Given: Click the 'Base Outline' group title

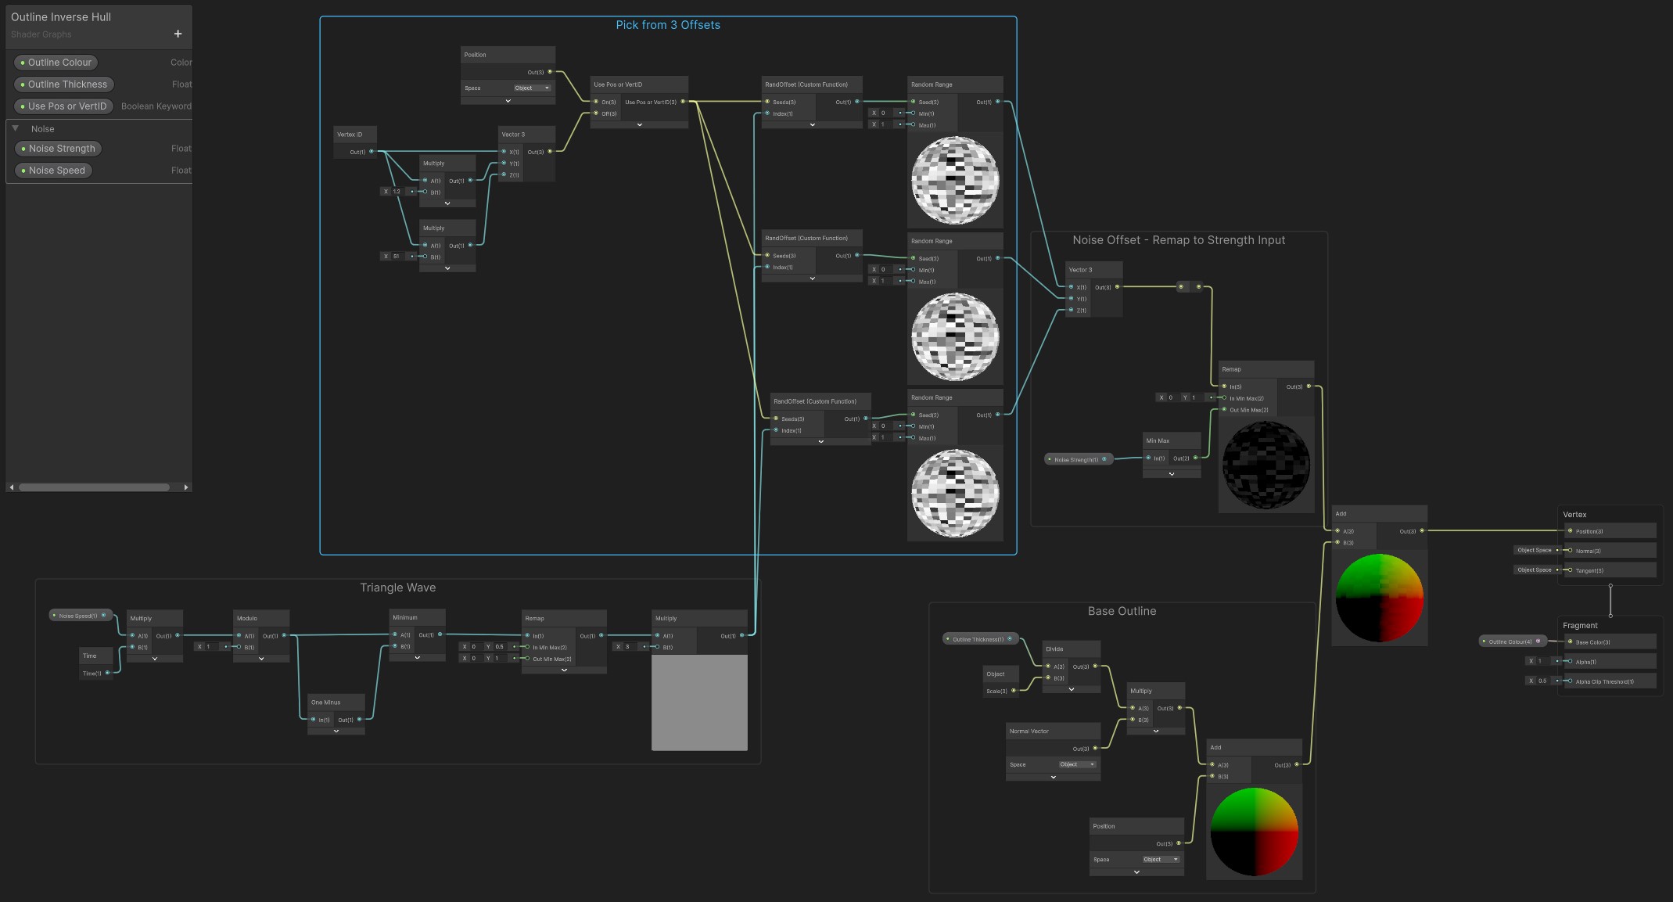Looking at the screenshot, I should (x=1122, y=611).
